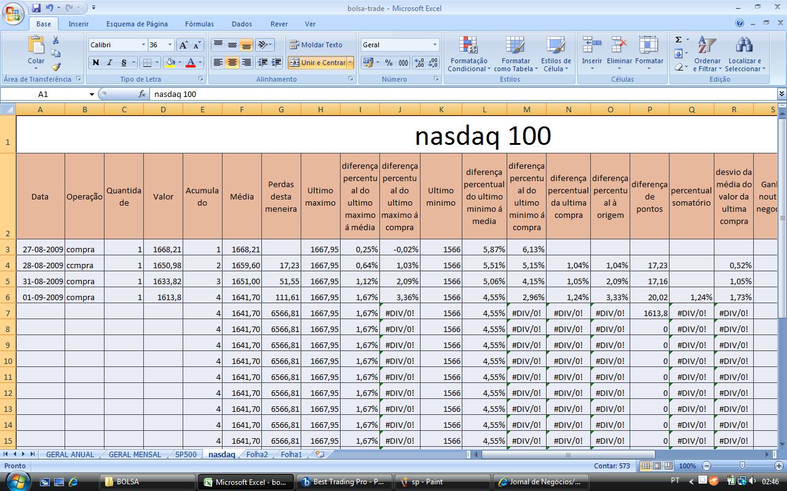The width and height of the screenshot is (787, 491).
Task: Open Localizar e Seleccionar binoculars
Action: click(x=745, y=54)
